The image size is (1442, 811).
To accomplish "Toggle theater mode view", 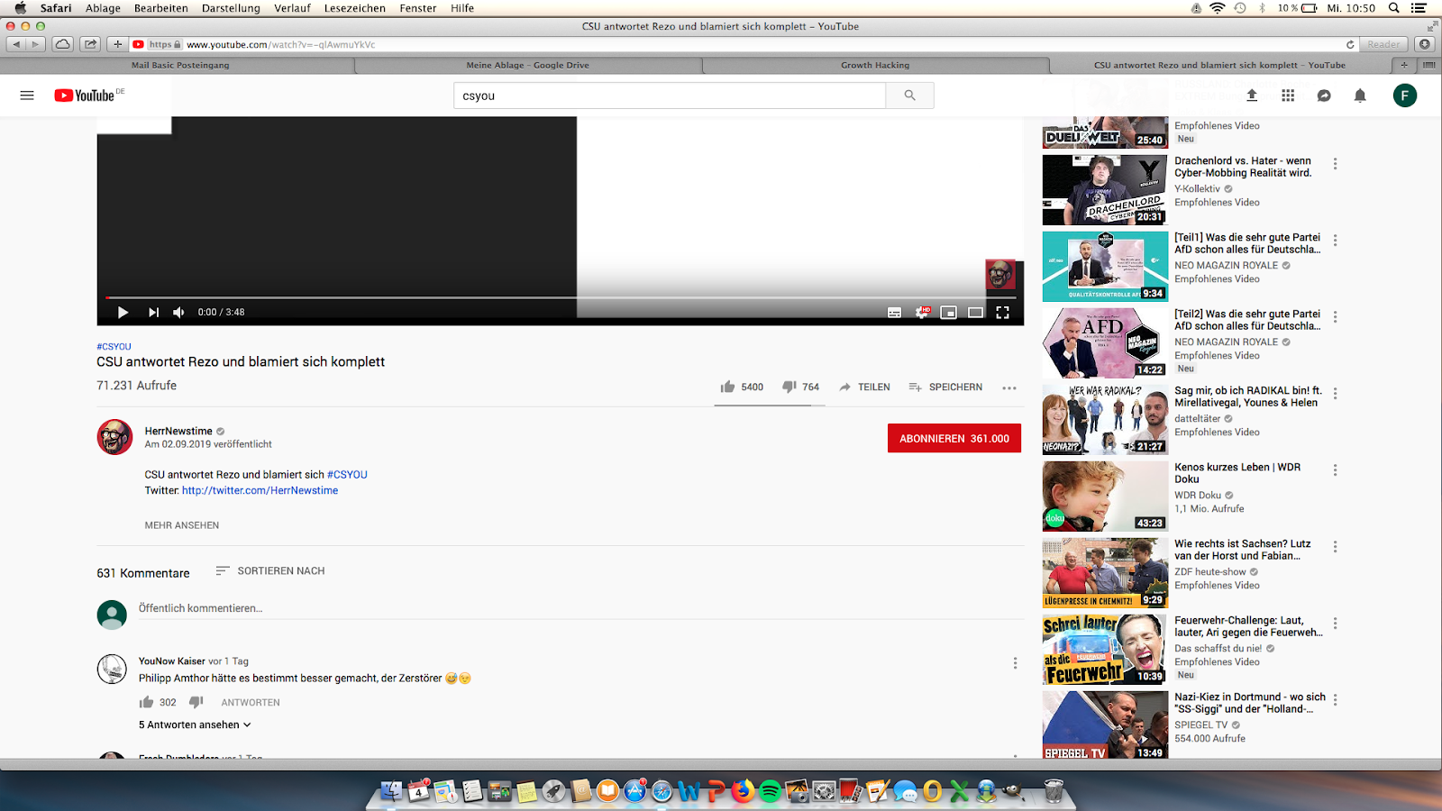I will coord(975,313).
